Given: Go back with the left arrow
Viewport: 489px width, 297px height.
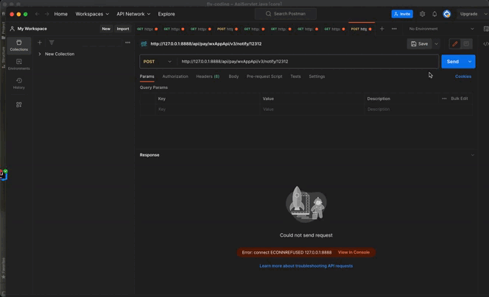Looking at the screenshot, I should [x=38, y=14].
